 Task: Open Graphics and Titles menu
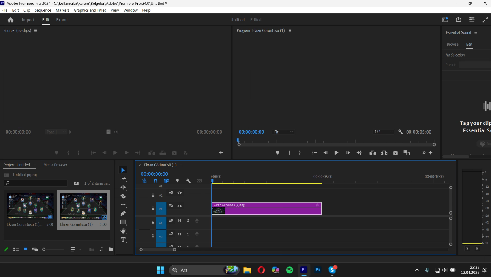pyautogui.click(x=90, y=10)
